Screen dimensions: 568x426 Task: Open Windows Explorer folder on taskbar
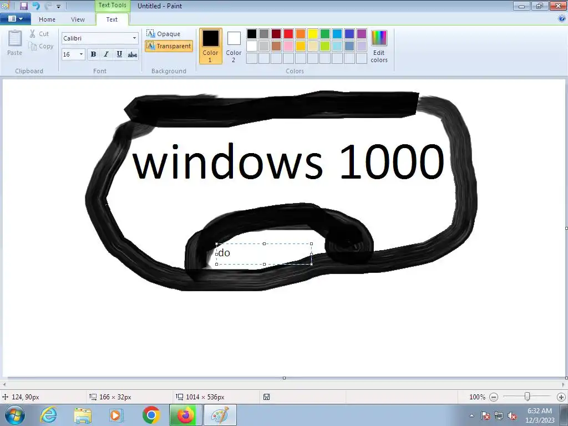83,415
